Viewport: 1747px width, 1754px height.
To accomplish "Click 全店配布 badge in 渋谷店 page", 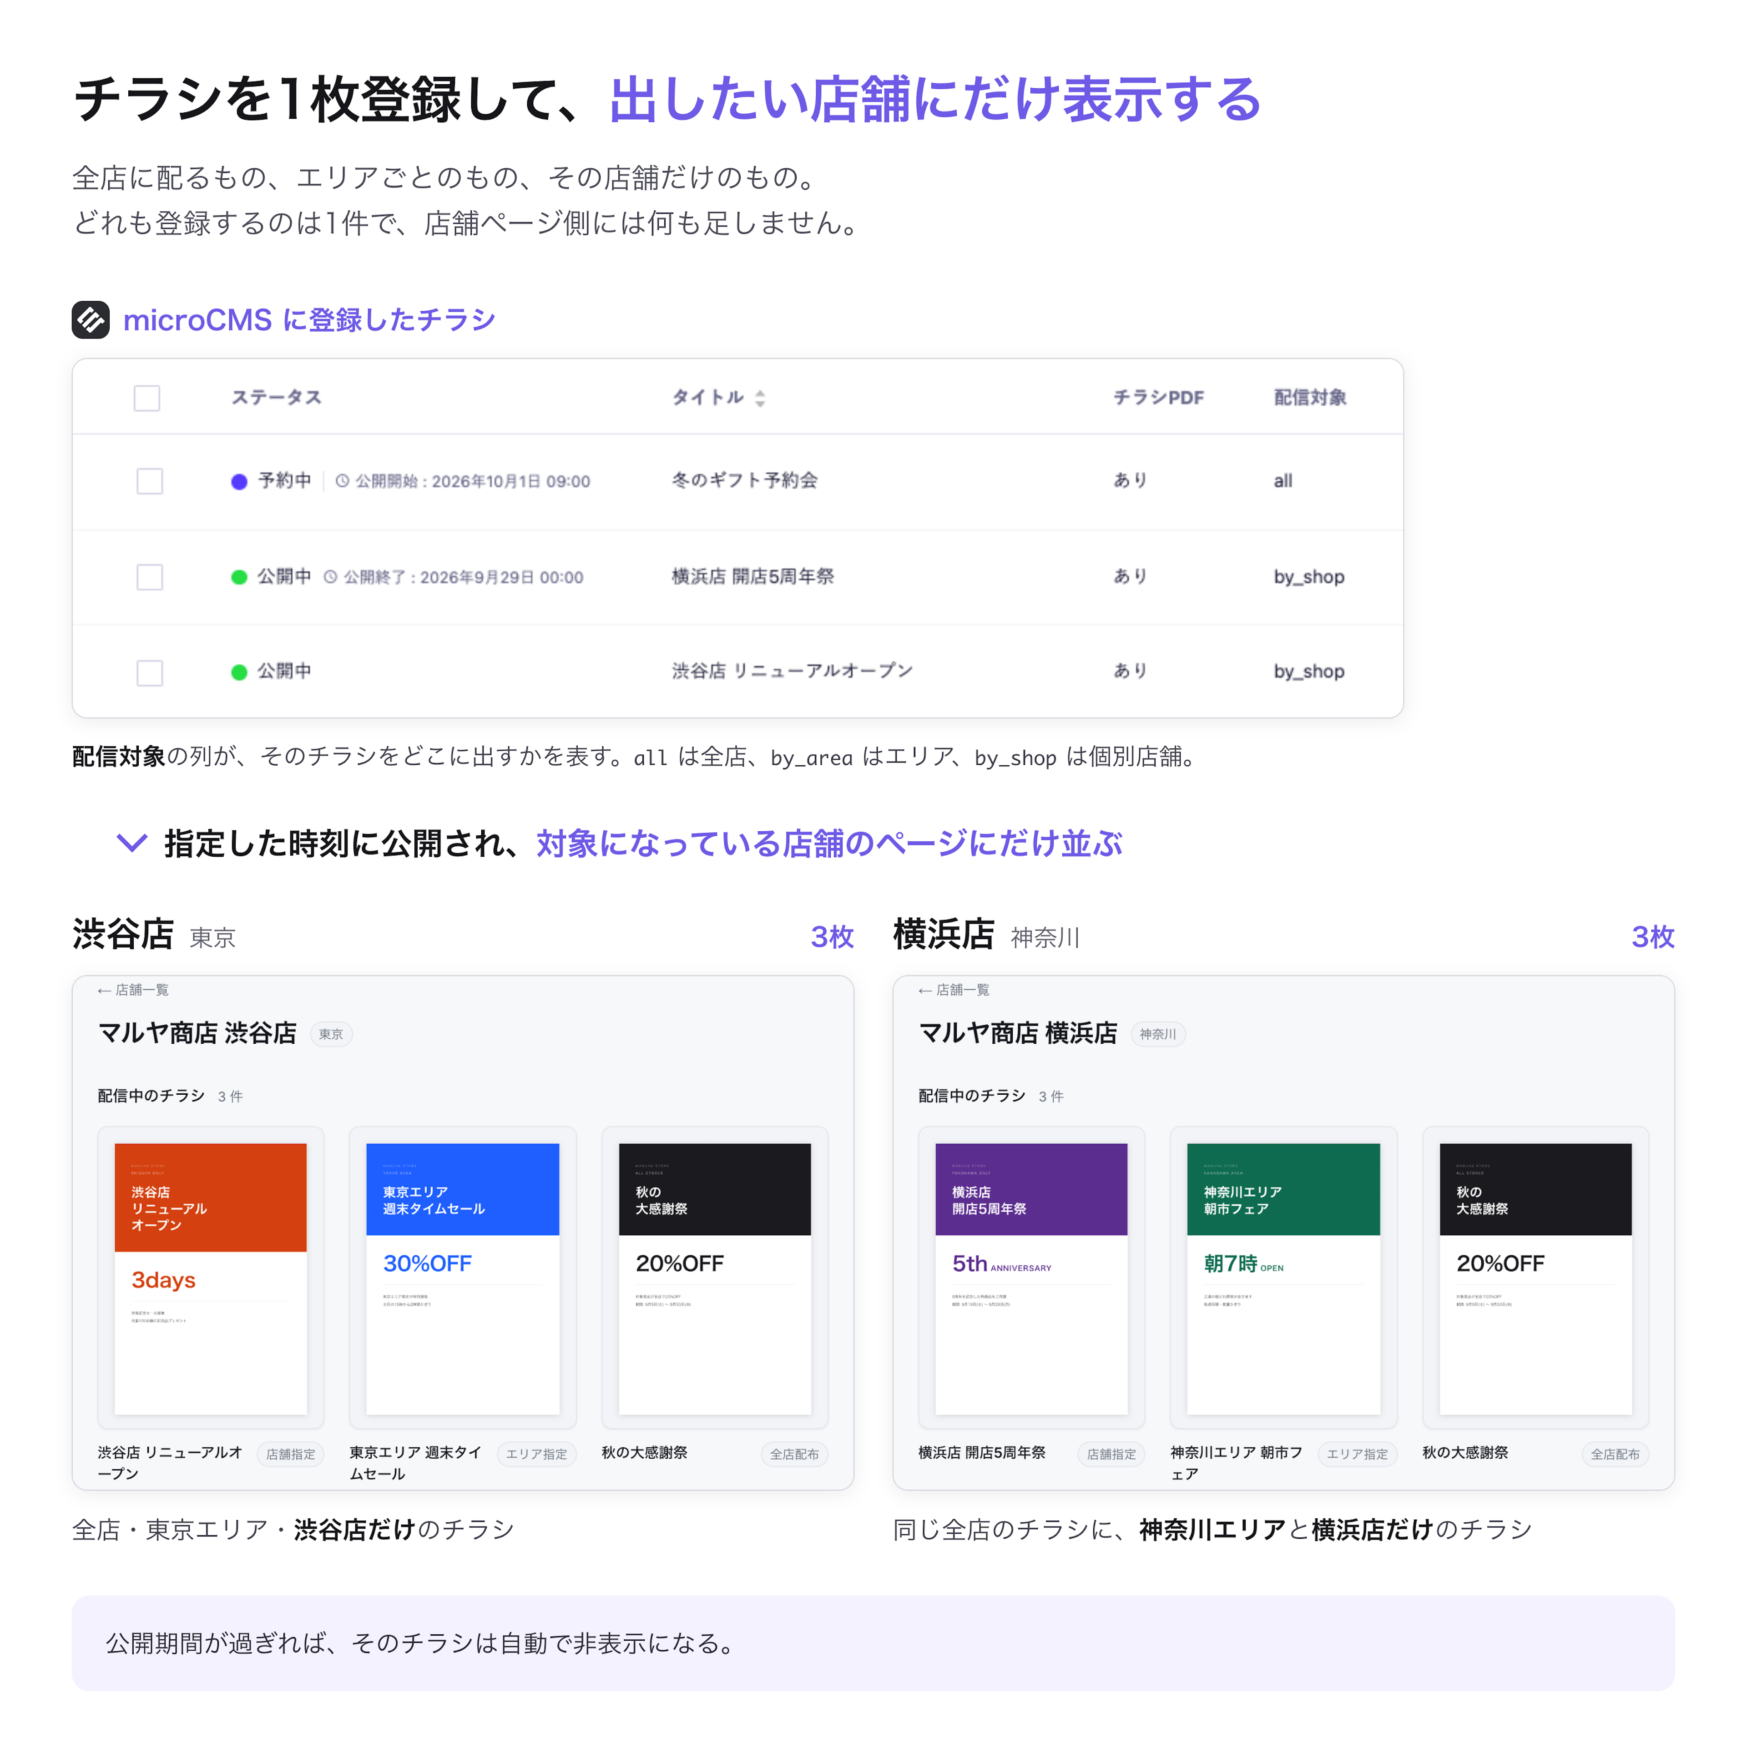I will click(794, 1454).
